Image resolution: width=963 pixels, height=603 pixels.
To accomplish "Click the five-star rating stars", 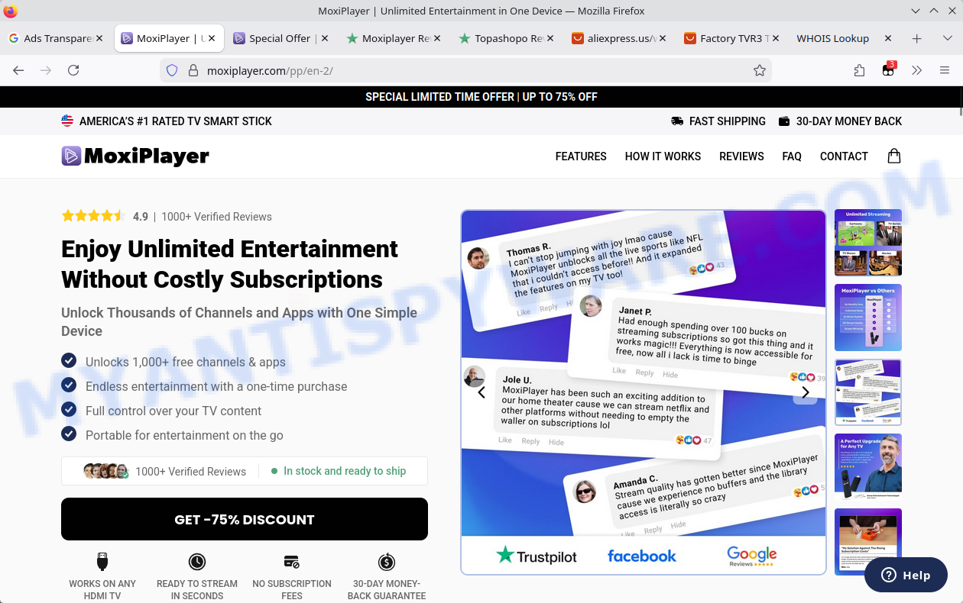I will tap(93, 216).
